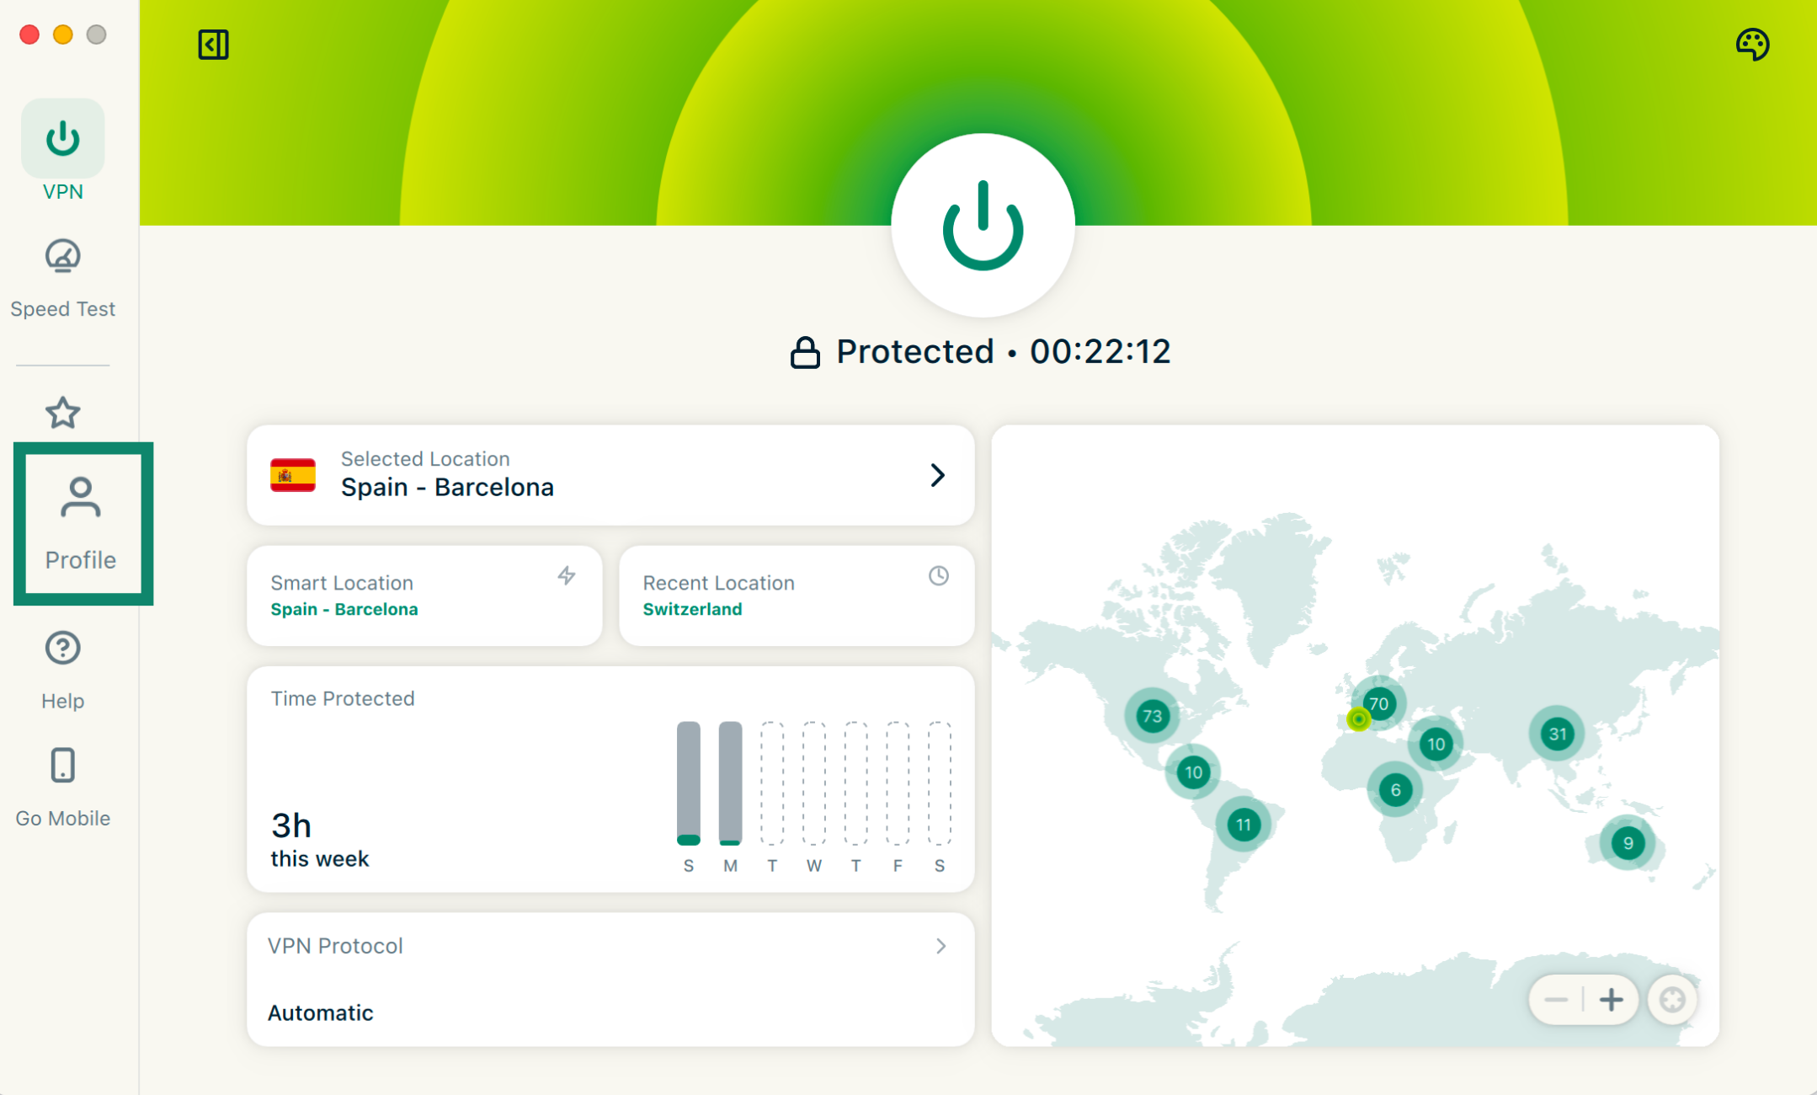Go to the Profile section

point(81,523)
